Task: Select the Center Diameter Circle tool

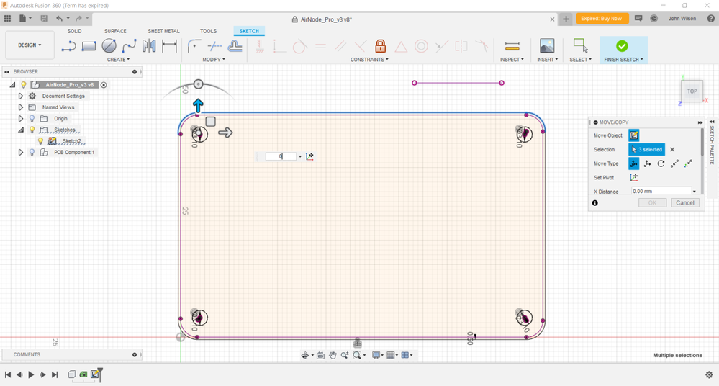Action: click(109, 46)
